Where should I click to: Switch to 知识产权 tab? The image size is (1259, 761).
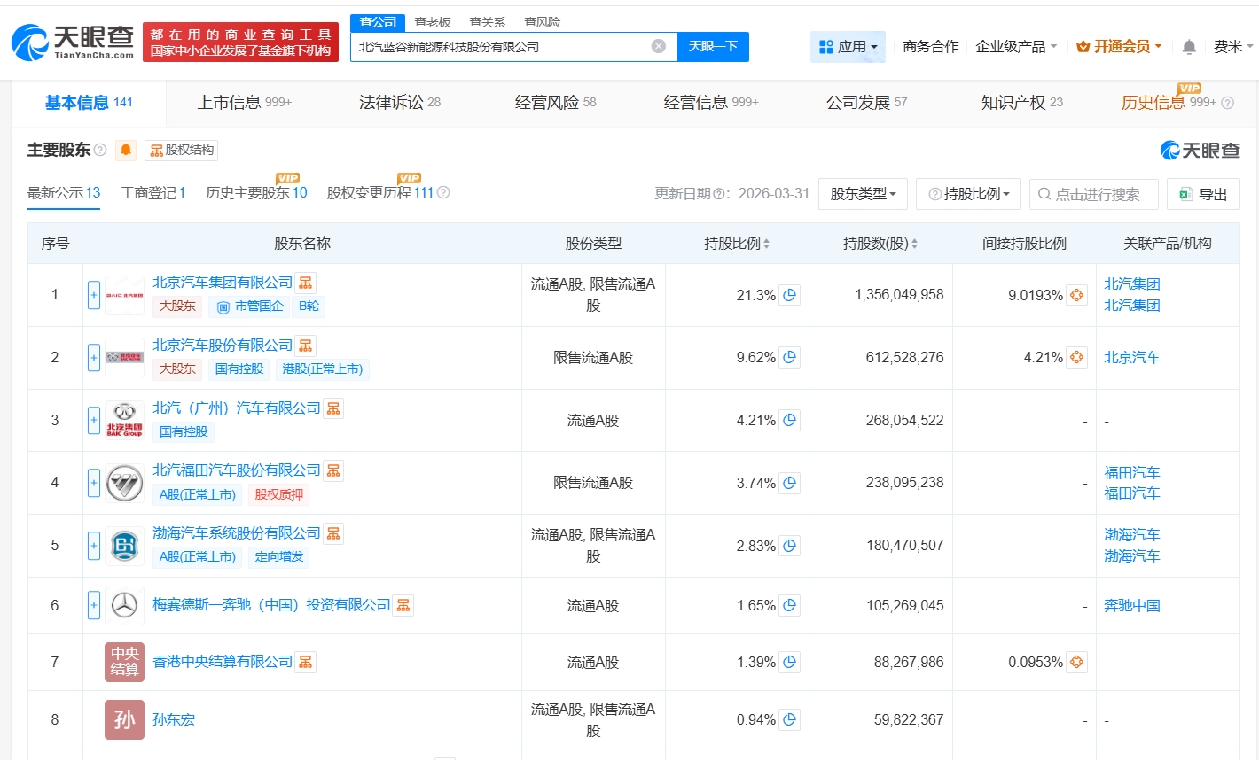pos(1021,103)
